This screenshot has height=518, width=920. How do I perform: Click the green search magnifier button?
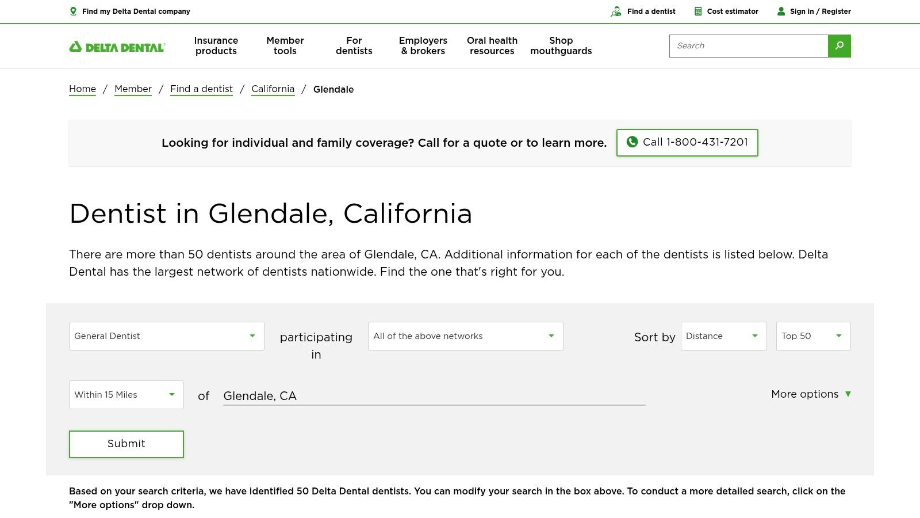[x=839, y=46]
